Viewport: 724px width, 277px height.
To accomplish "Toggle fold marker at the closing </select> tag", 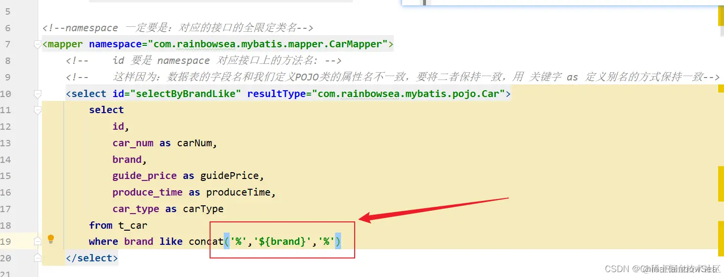I will [38, 258].
